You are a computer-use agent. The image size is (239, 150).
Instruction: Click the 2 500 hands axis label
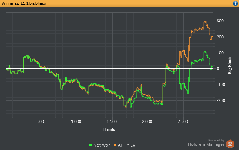pos(183,121)
